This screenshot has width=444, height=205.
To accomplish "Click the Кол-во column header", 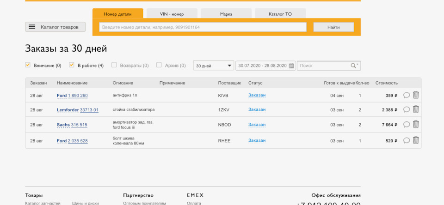I will tap(363, 83).
